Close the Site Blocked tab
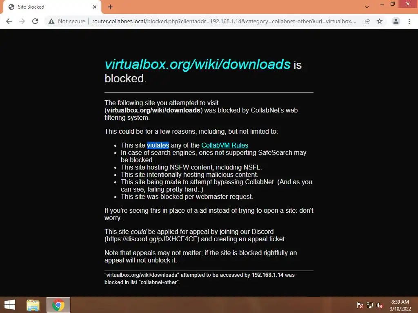Image resolution: width=418 pixels, height=313 pixels. 95,7
